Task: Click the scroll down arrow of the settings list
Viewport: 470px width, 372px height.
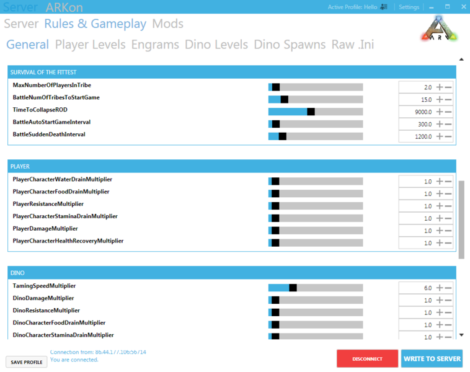Action: click(x=461, y=335)
